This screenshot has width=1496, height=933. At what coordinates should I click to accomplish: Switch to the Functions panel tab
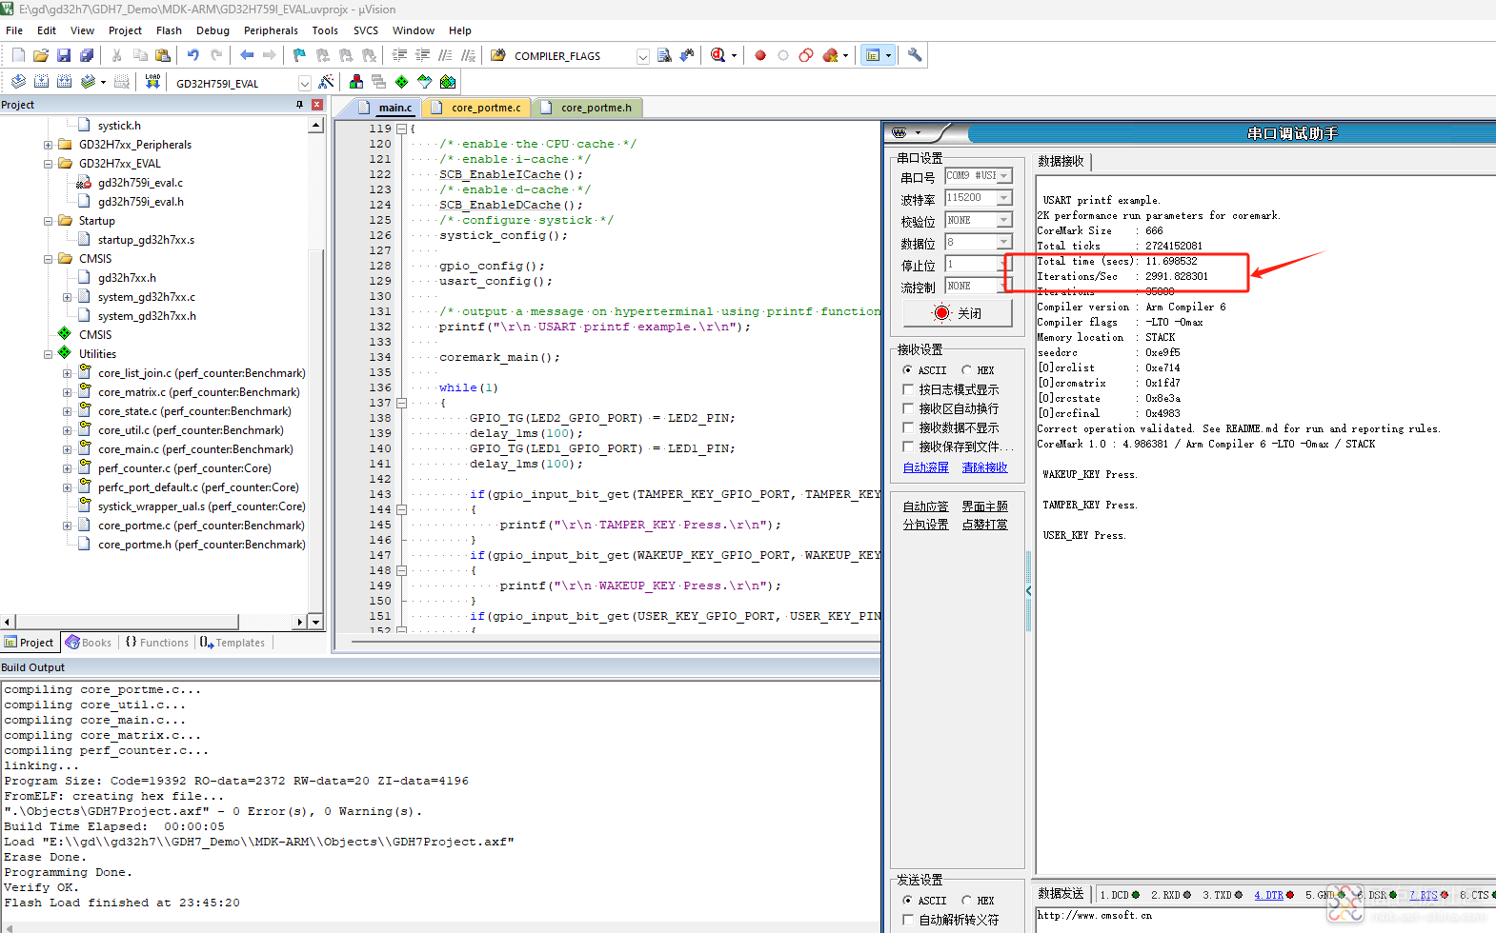[x=157, y=643]
